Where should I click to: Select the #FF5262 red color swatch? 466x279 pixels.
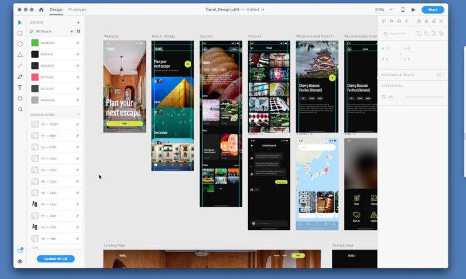(x=35, y=77)
